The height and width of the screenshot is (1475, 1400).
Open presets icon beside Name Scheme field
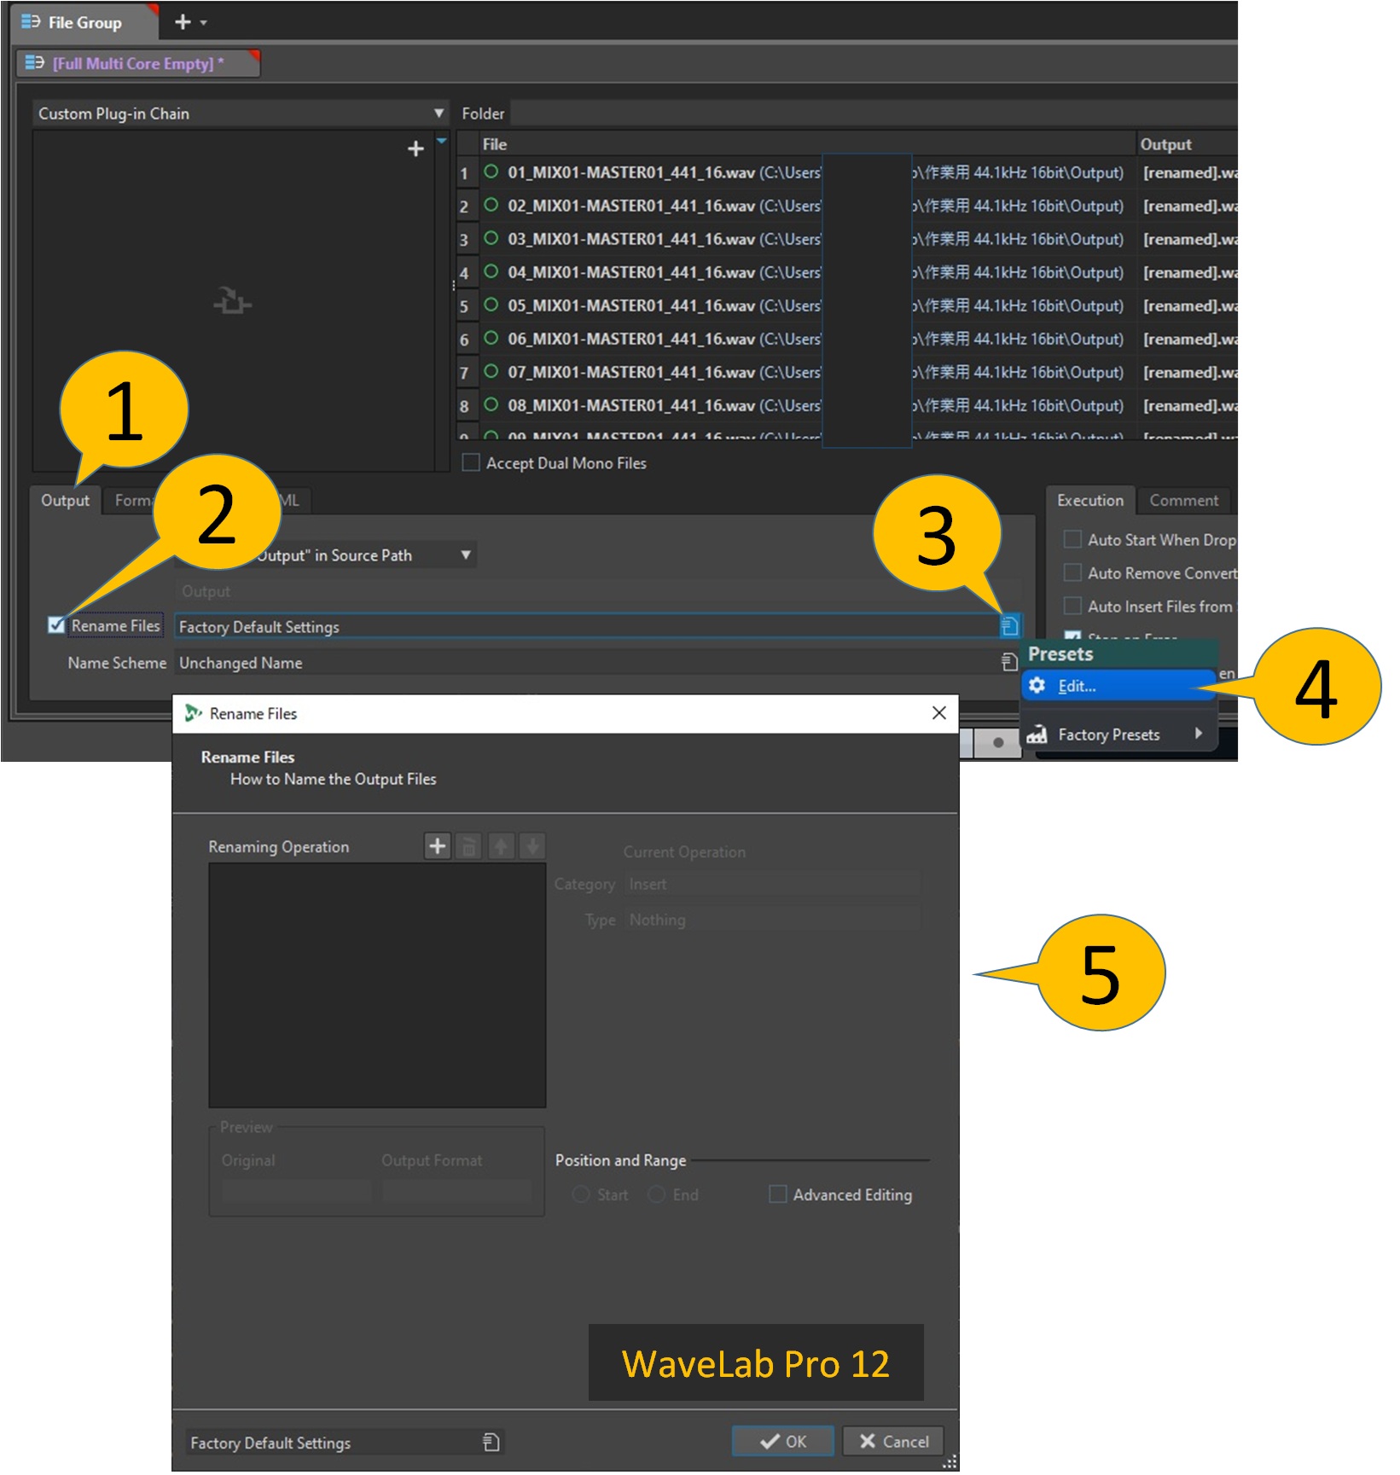tap(1009, 662)
